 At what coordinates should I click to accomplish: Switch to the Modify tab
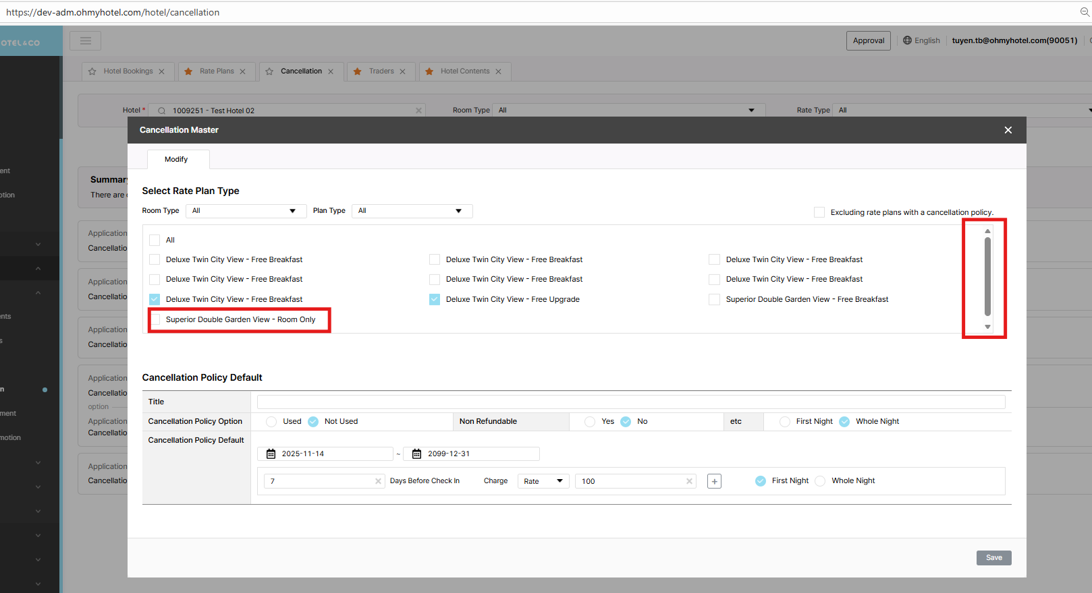click(x=176, y=160)
